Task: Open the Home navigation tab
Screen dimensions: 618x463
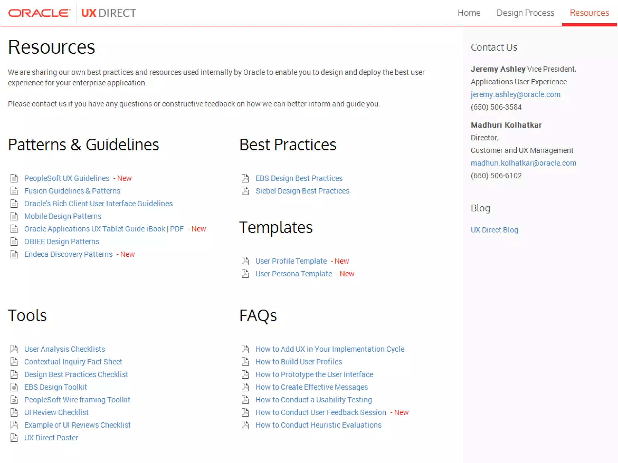Action: 469,13
